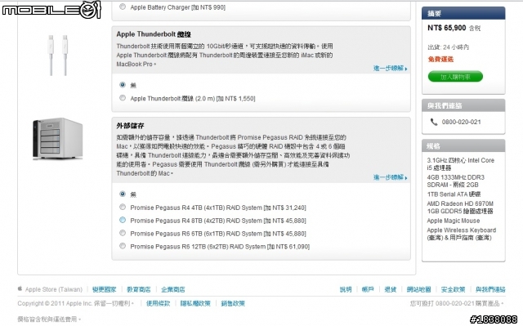This screenshot has width=523, height=326.
Task: Select the Apple Battery Charger option
Action: tap(123, 7)
